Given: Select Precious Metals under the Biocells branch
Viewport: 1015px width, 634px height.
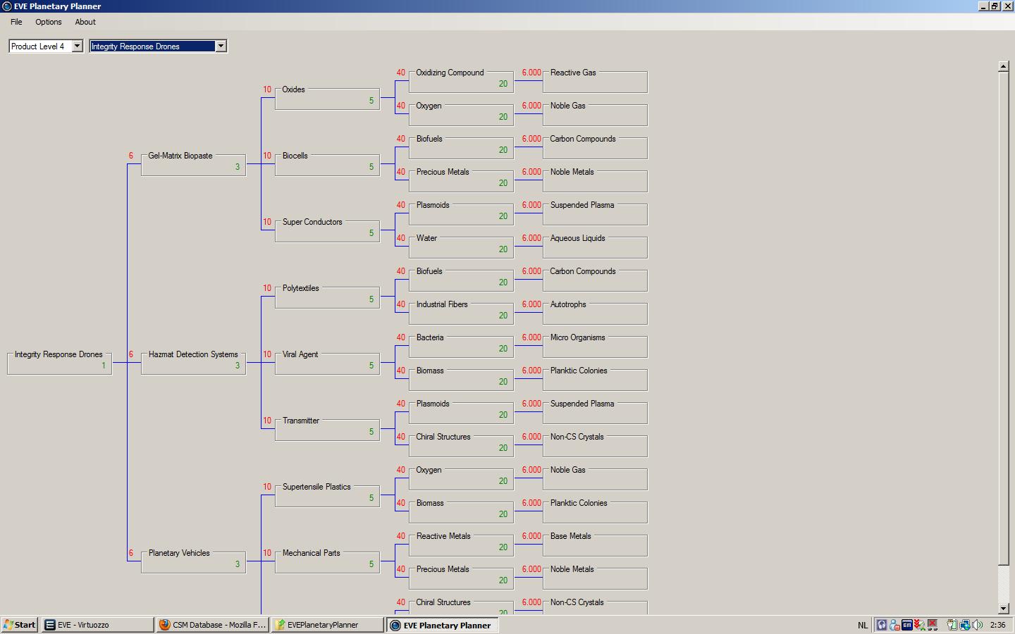Looking at the screenshot, I should 461,180.
